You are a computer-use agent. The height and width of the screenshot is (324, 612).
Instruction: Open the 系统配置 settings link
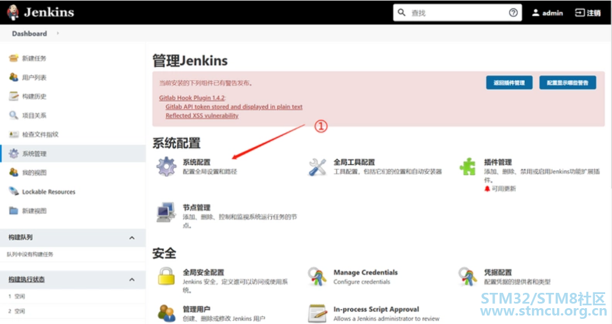[x=196, y=162]
